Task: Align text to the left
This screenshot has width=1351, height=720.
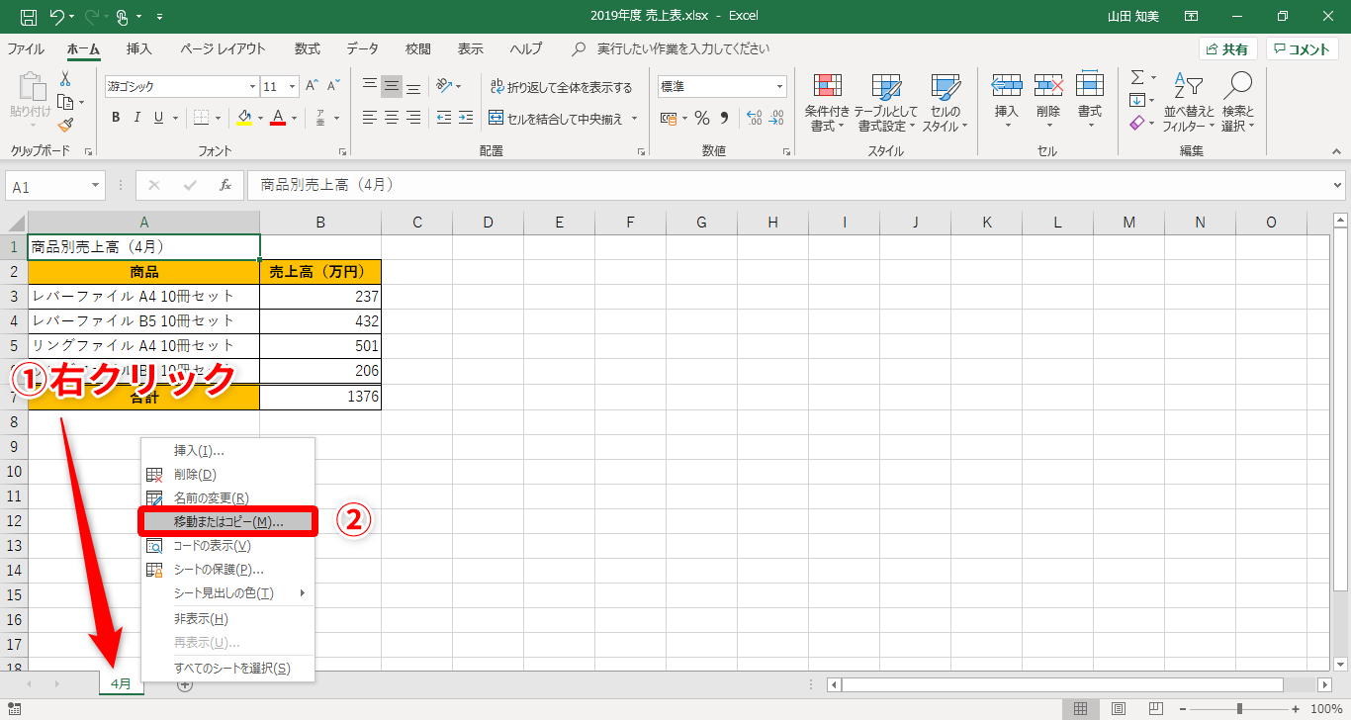Action: [370, 118]
